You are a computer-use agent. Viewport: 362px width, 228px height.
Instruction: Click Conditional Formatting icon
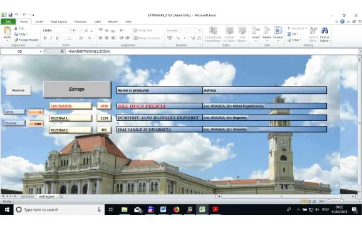click(x=213, y=31)
